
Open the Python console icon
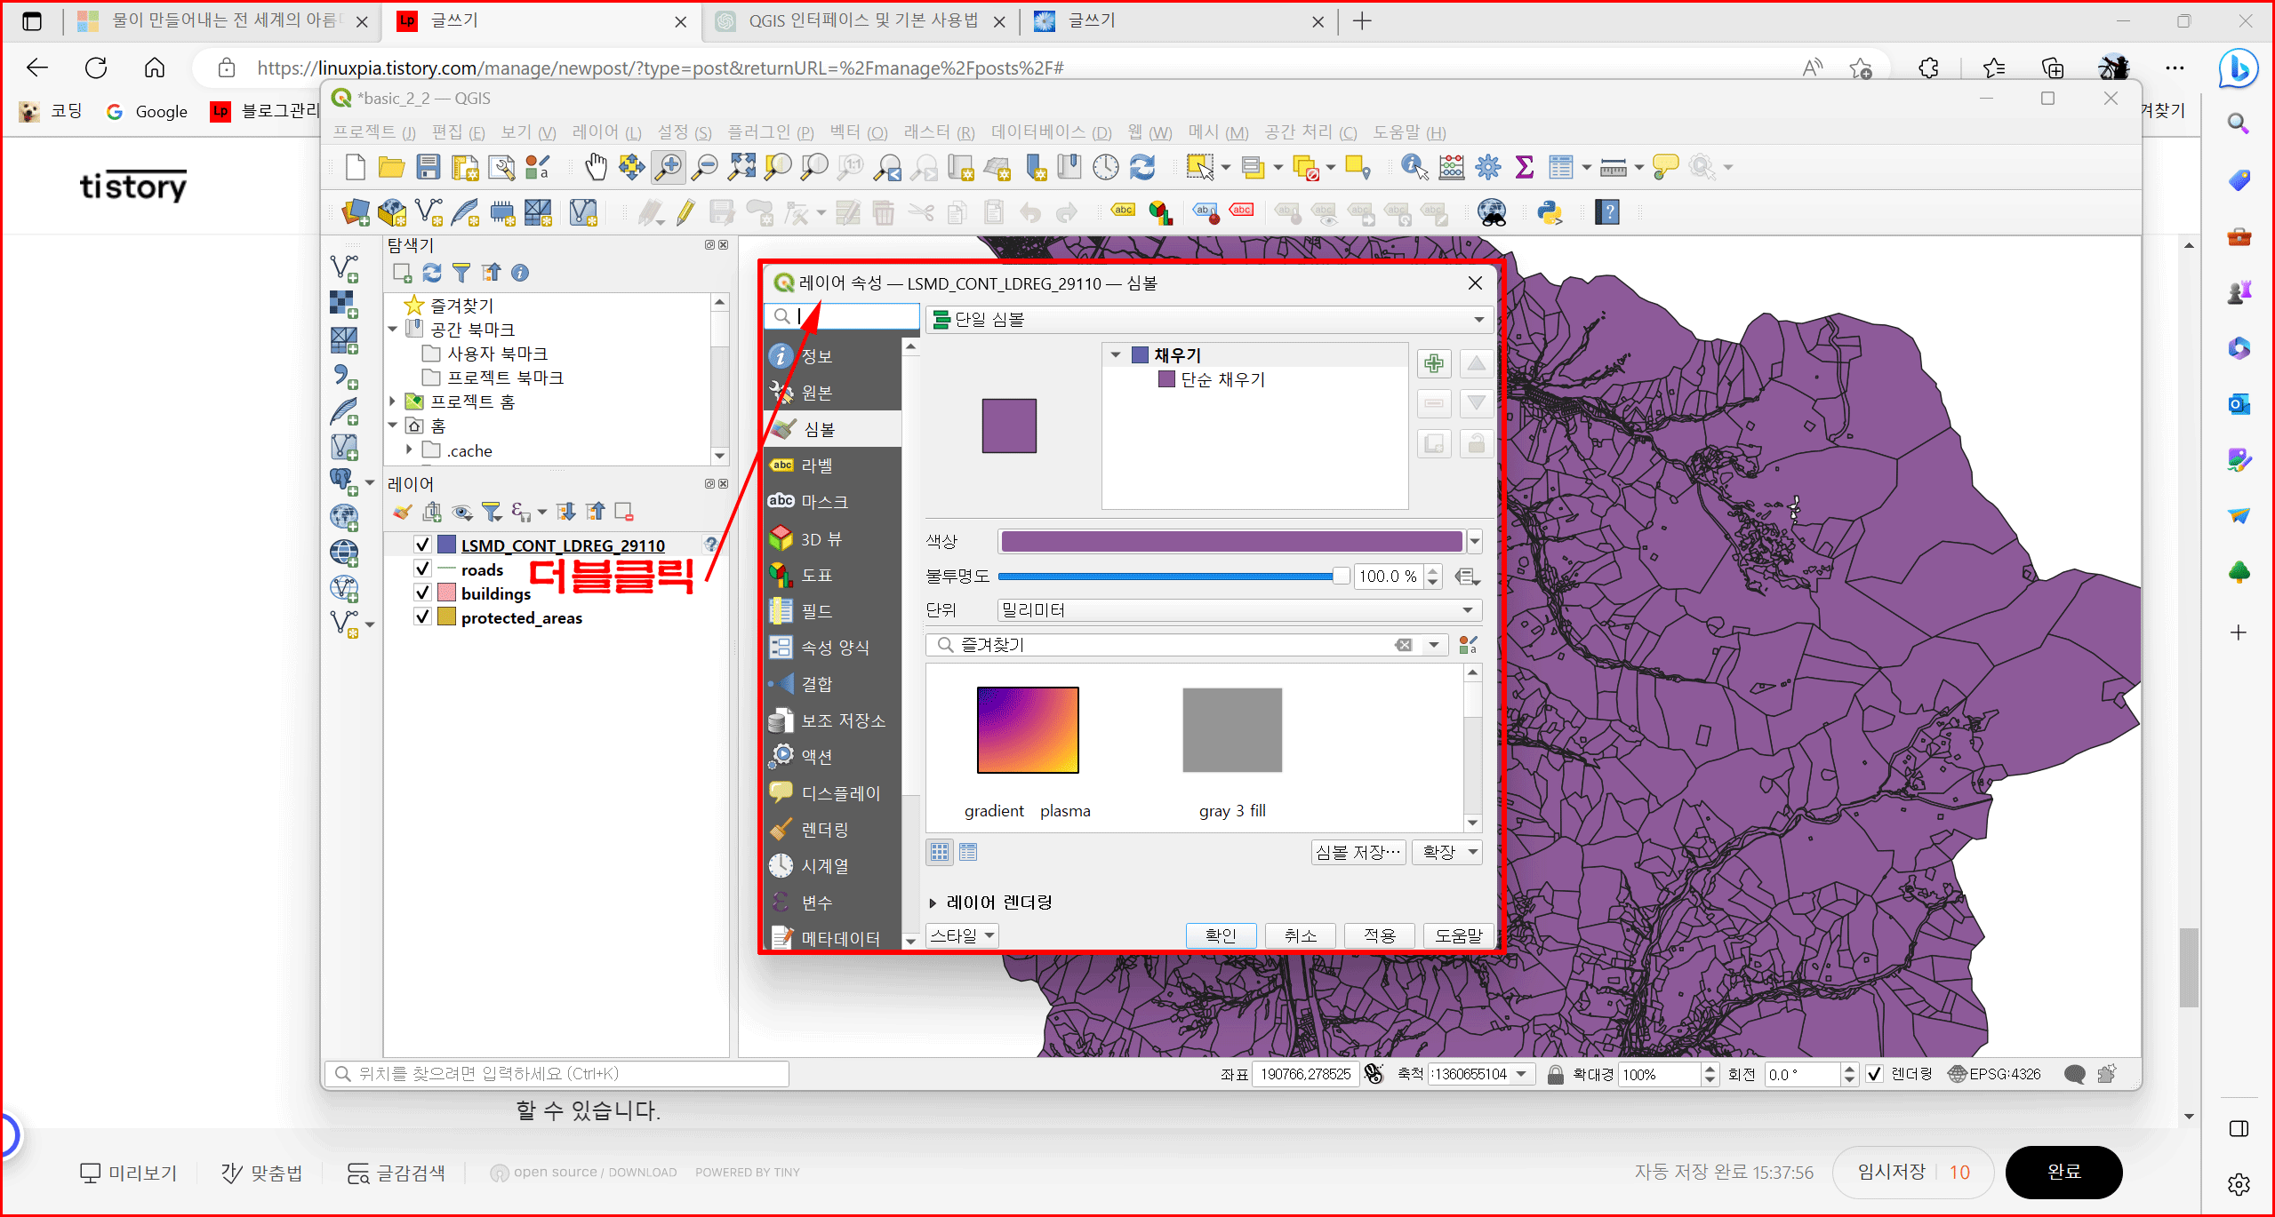point(1550,212)
